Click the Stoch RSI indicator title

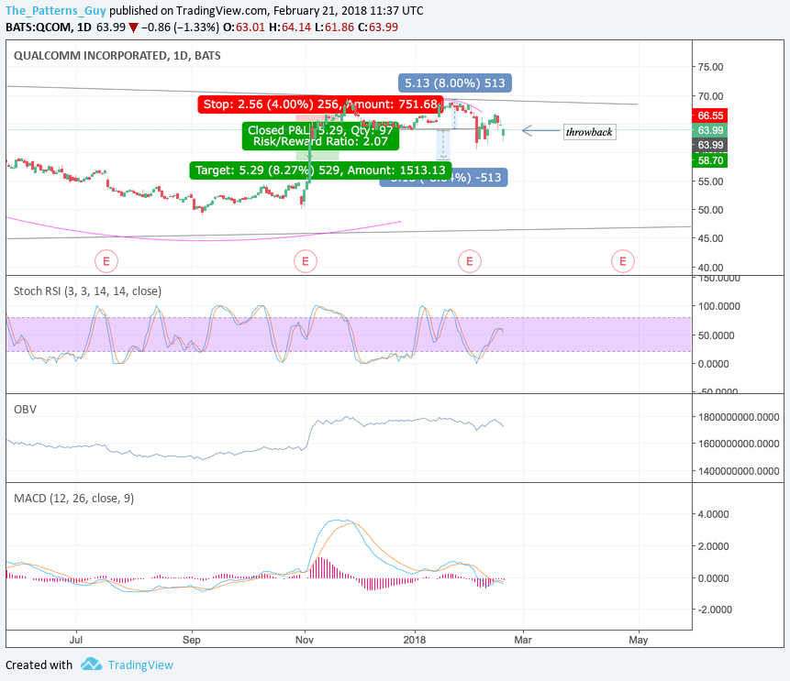(x=87, y=291)
